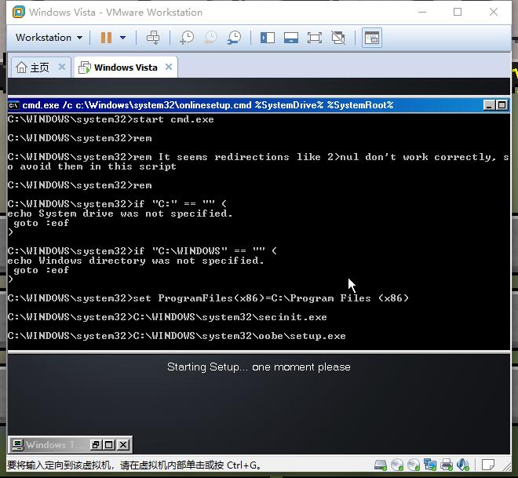Close the 主页 home tab
The height and width of the screenshot is (478, 518).
coord(62,67)
